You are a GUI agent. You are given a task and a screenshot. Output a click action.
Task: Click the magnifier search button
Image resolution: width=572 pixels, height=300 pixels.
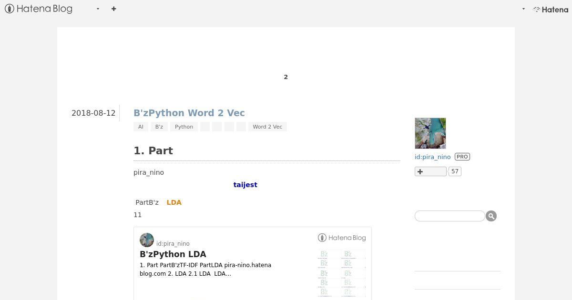coord(491,216)
